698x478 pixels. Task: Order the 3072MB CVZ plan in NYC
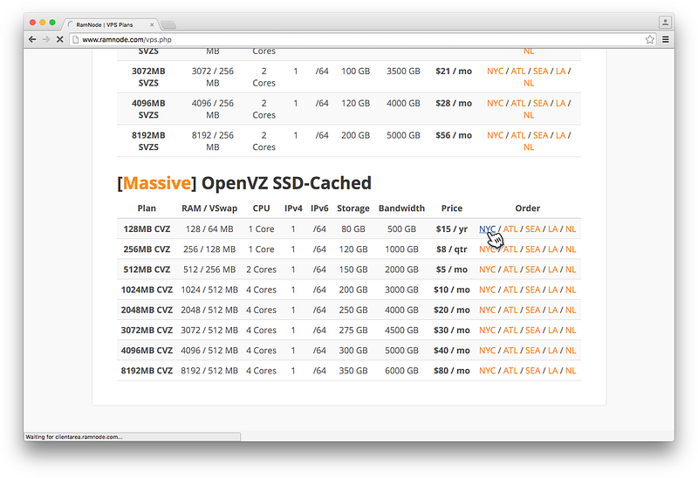(x=487, y=331)
